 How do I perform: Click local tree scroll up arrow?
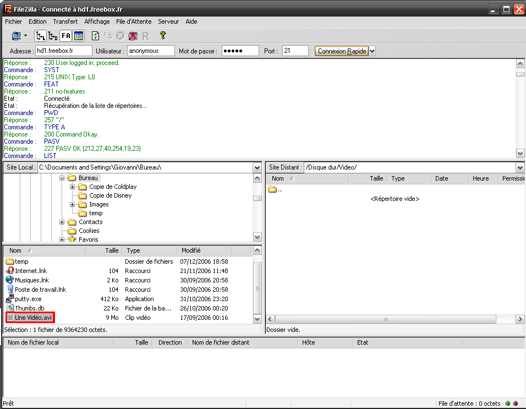click(257, 178)
